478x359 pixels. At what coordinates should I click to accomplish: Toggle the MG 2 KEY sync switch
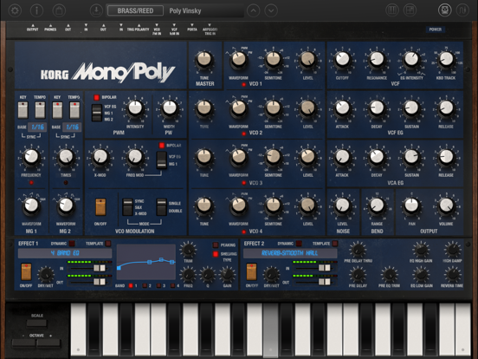pos(57,110)
